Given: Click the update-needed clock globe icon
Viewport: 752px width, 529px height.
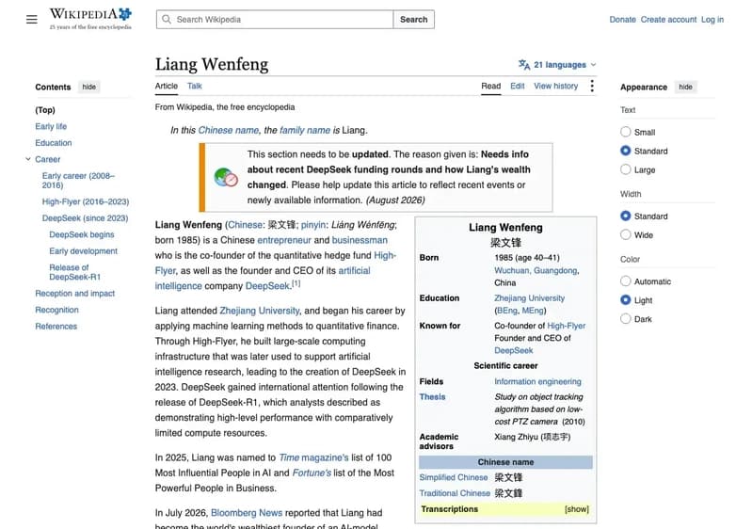Looking at the screenshot, I should [226, 177].
